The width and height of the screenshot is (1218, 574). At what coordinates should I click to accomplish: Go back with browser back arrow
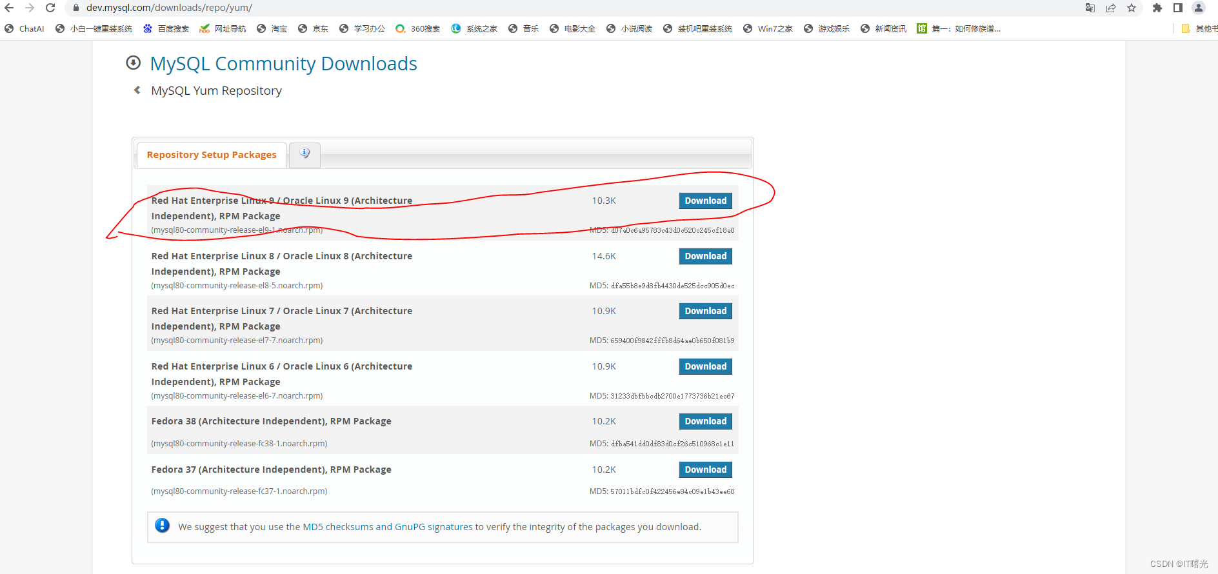point(9,8)
